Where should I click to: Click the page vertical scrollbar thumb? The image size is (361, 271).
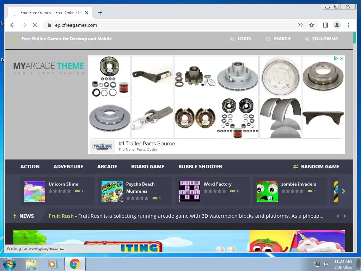tap(355, 37)
